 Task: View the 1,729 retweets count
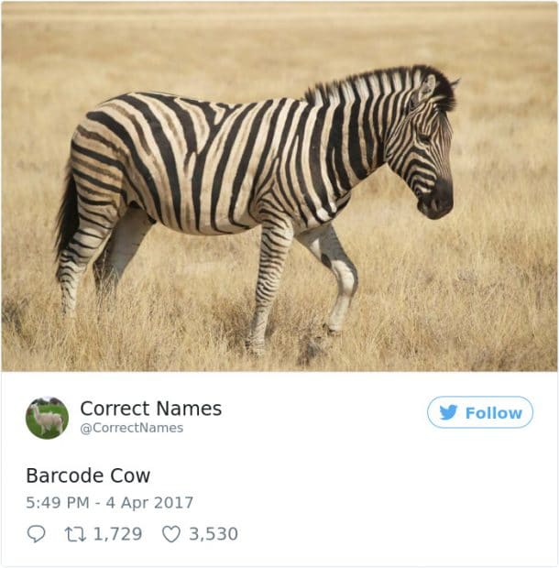point(117,534)
